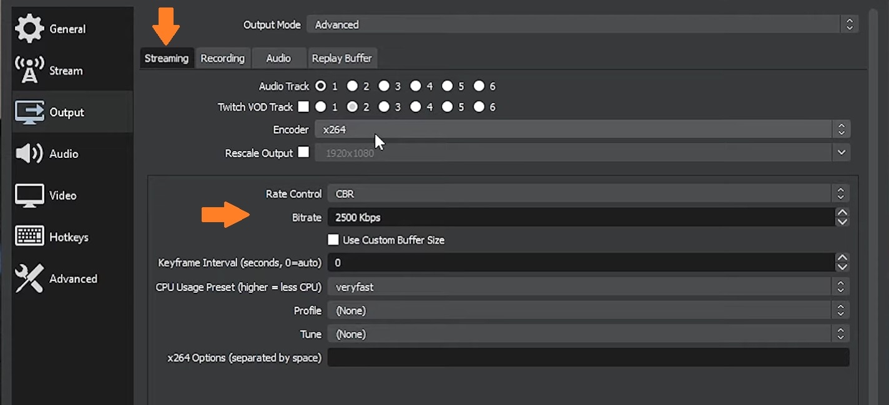Image resolution: width=889 pixels, height=405 pixels.
Task: Click the Bitrate value field
Action: click(x=581, y=217)
